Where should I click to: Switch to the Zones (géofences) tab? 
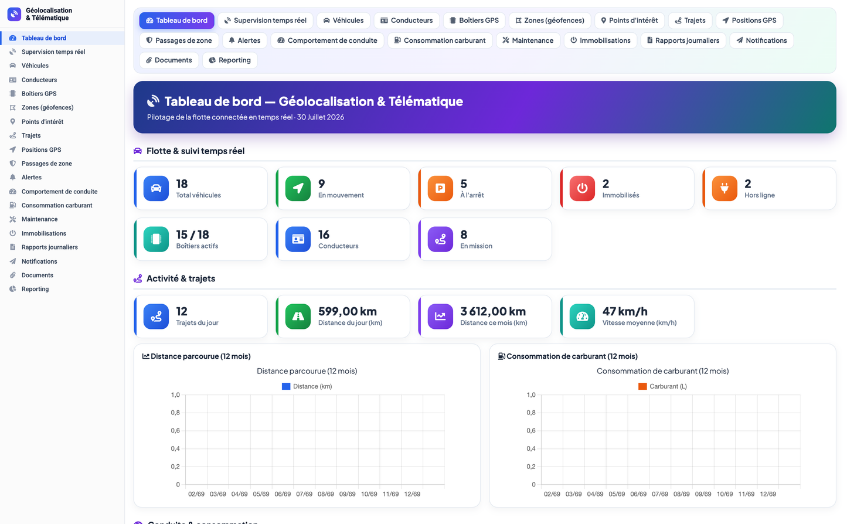point(550,21)
